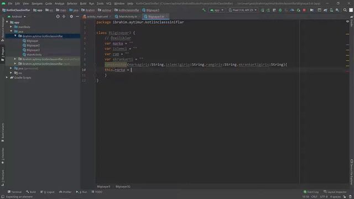The width and height of the screenshot is (354, 199).
Task: Expand the manifests folder
Action: coord(11,27)
